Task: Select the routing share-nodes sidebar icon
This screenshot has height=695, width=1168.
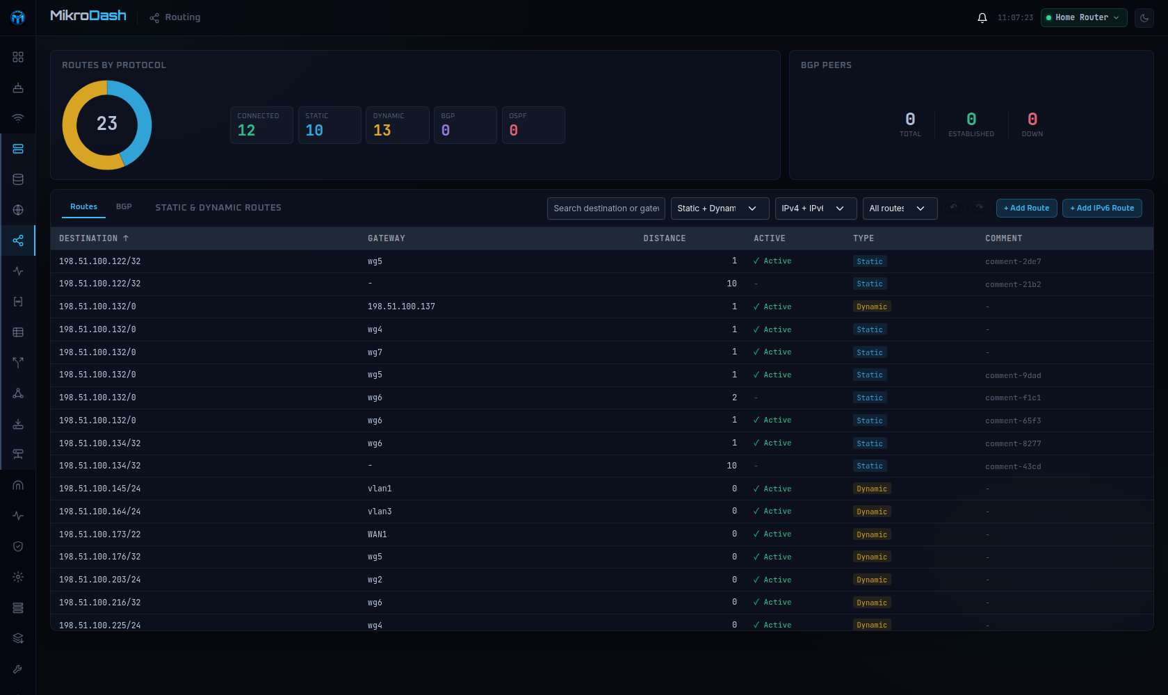Action: [18, 240]
